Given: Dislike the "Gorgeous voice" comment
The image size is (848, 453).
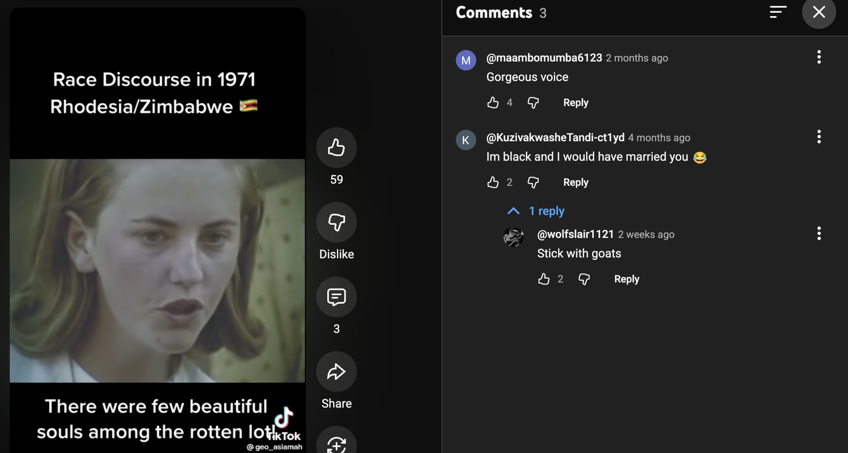Looking at the screenshot, I should 533,103.
